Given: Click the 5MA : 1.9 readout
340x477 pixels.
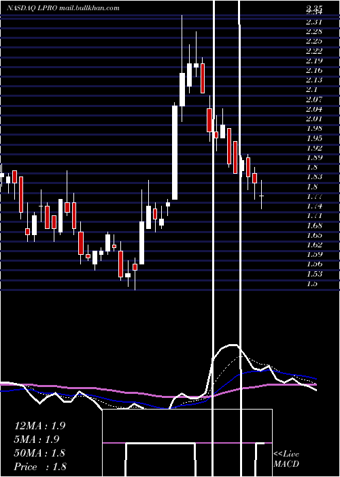Looking at the screenshot, I should point(37,440).
